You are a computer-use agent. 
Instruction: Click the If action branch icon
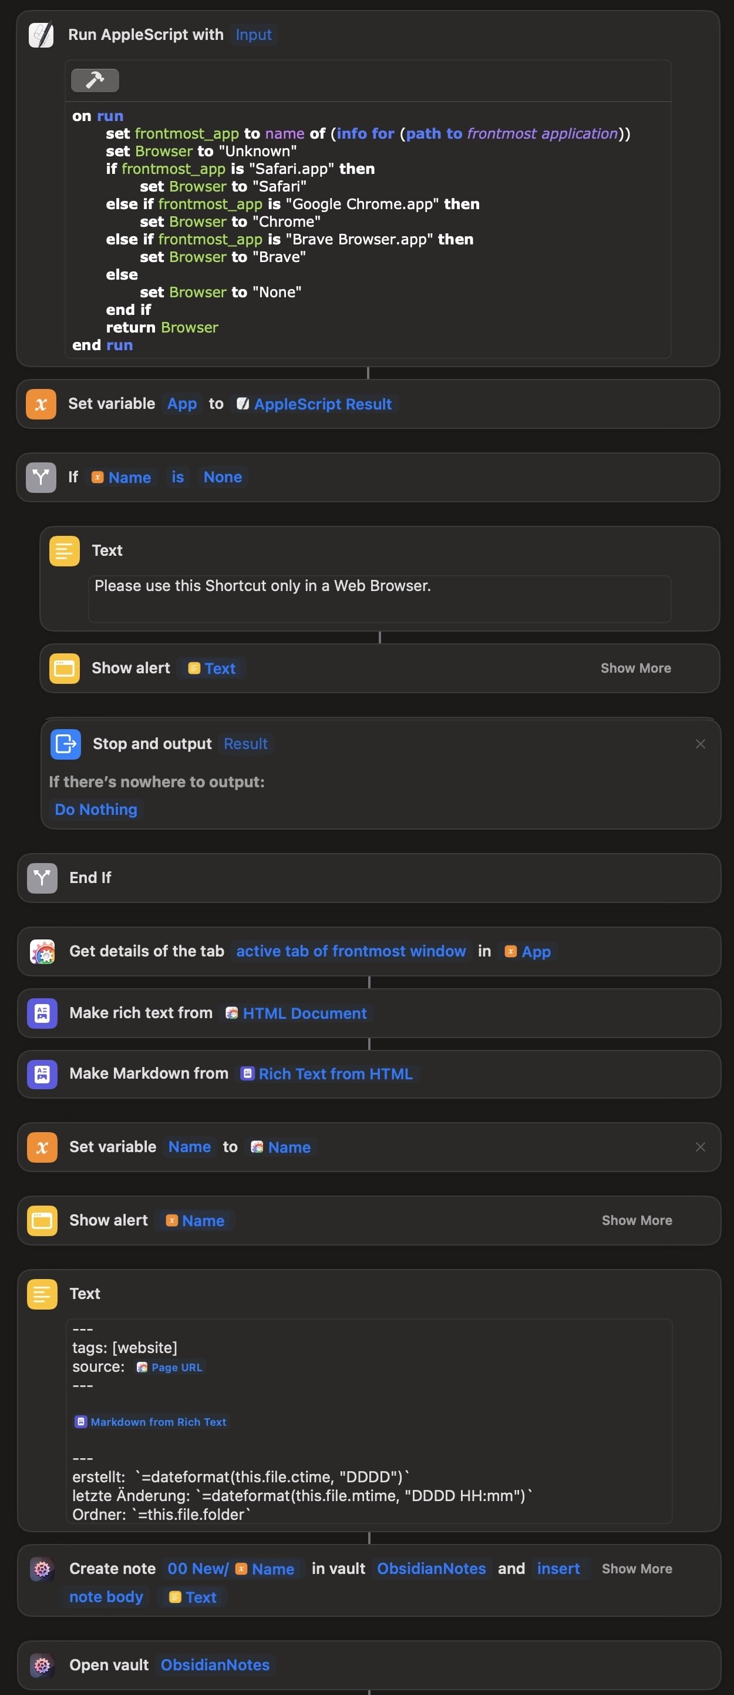point(41,477)
